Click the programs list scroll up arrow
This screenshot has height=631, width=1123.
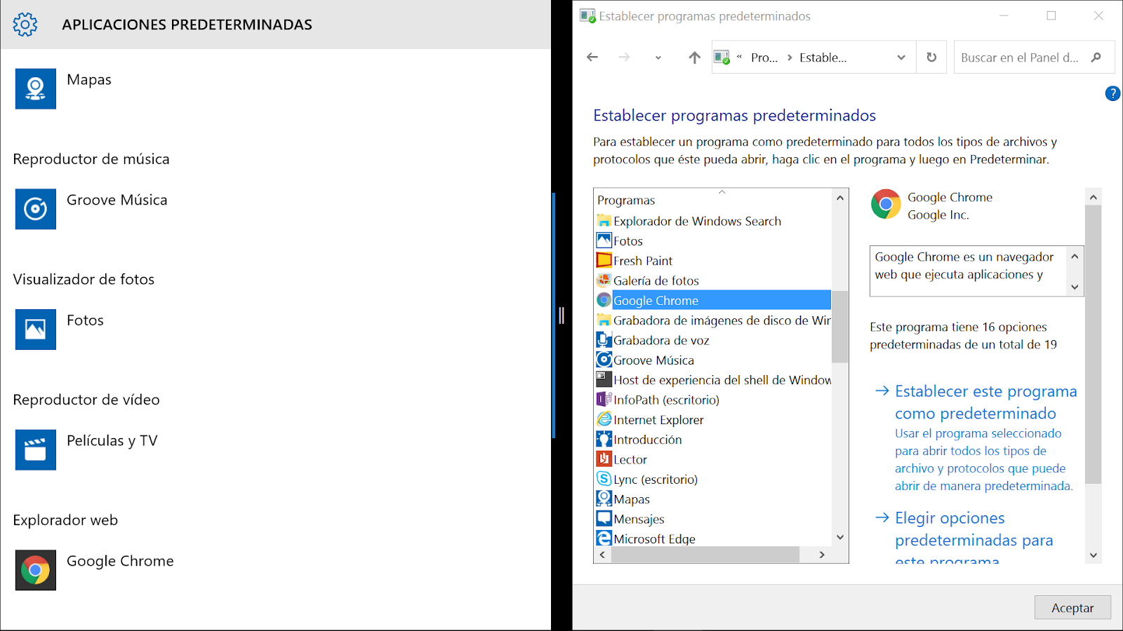point(840,198)
